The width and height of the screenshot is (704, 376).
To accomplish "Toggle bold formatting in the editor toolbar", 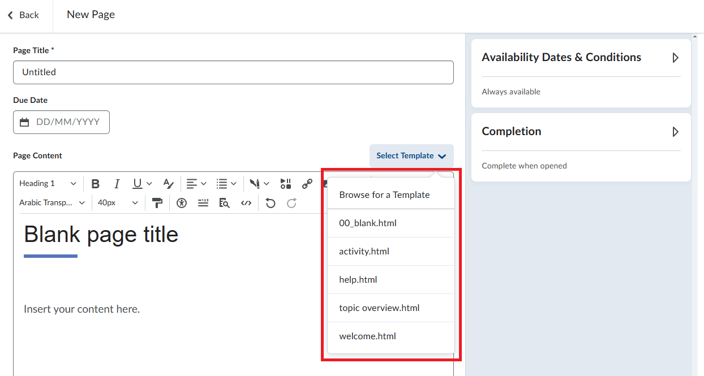I will 96,184.
